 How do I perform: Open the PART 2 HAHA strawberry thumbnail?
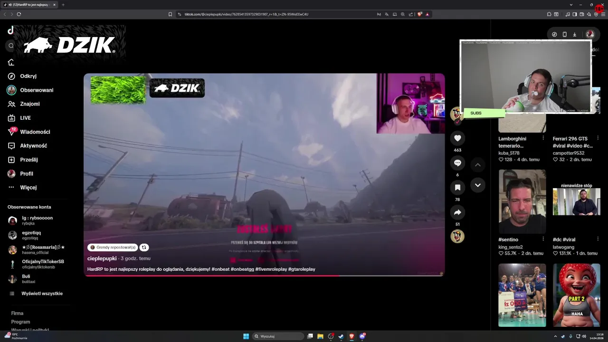pyautogui.click(x=577, y=295)
